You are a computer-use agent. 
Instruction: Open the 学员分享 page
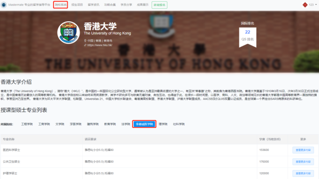point(126,5)
